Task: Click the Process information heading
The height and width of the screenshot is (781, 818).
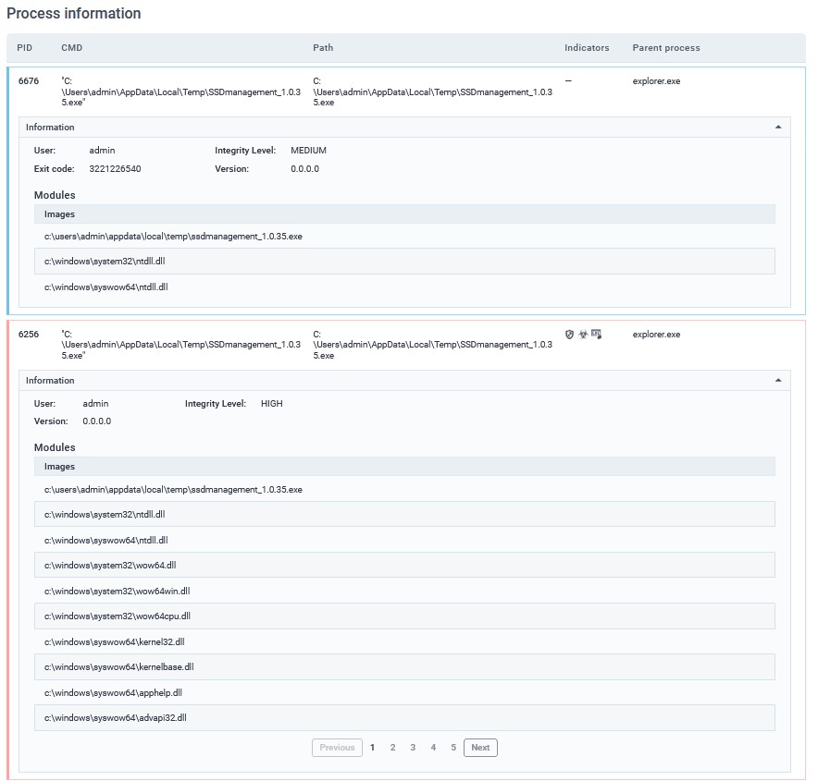Action: click(73, 14)
